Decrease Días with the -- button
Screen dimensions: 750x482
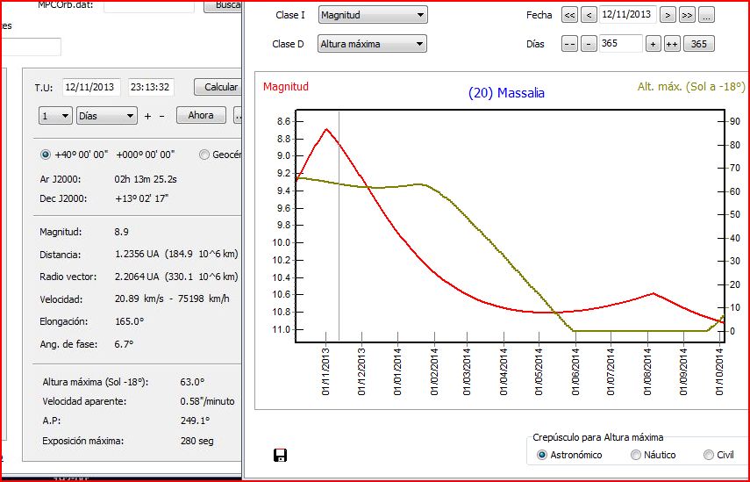[569, 44]
